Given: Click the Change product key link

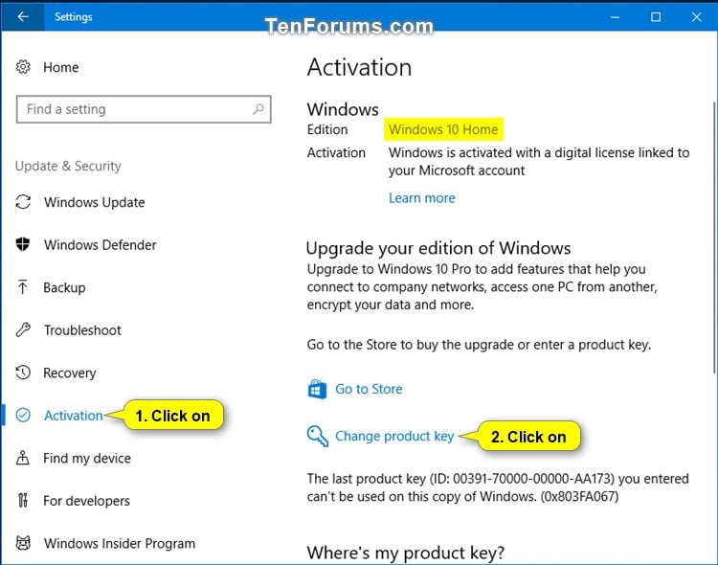Looking at the screenshot, I should [x=394, y=436].
